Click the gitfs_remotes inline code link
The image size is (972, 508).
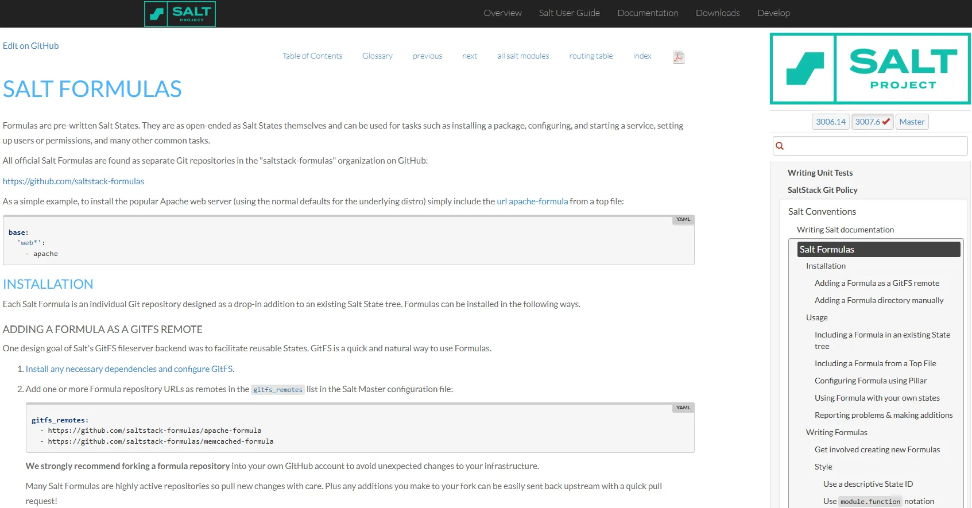(278, 390)
